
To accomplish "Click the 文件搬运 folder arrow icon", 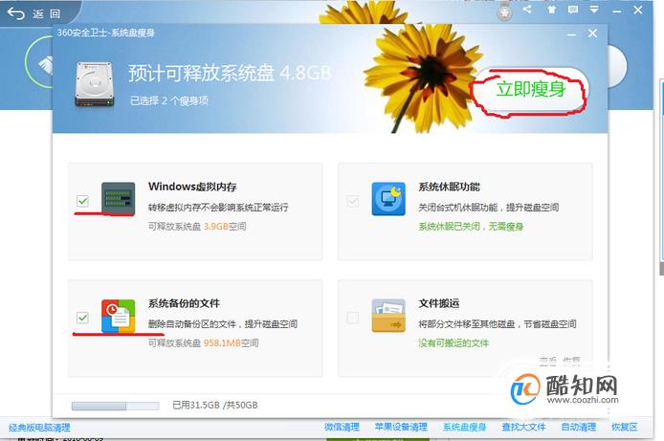I will click(388, 316).
